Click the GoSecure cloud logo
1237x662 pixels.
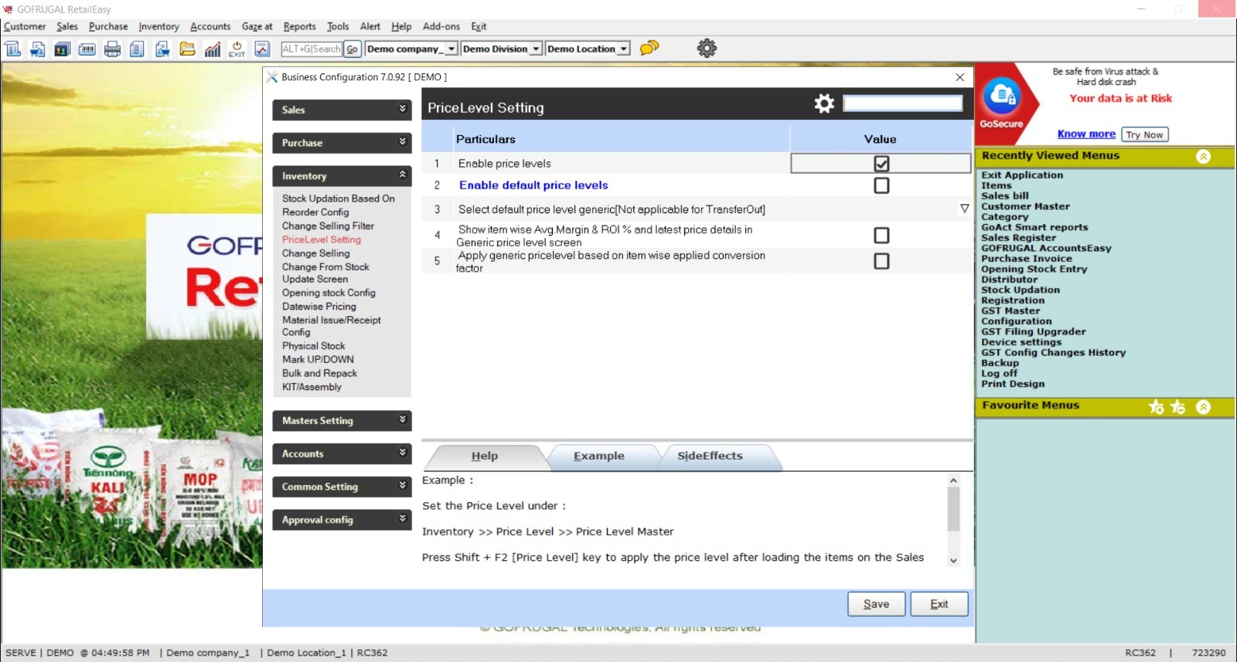pyautogui.click(x=1002, y=96)
